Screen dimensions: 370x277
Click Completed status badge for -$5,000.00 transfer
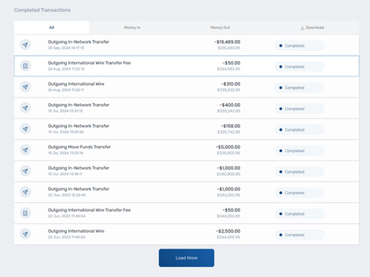[x=299, y=150]
